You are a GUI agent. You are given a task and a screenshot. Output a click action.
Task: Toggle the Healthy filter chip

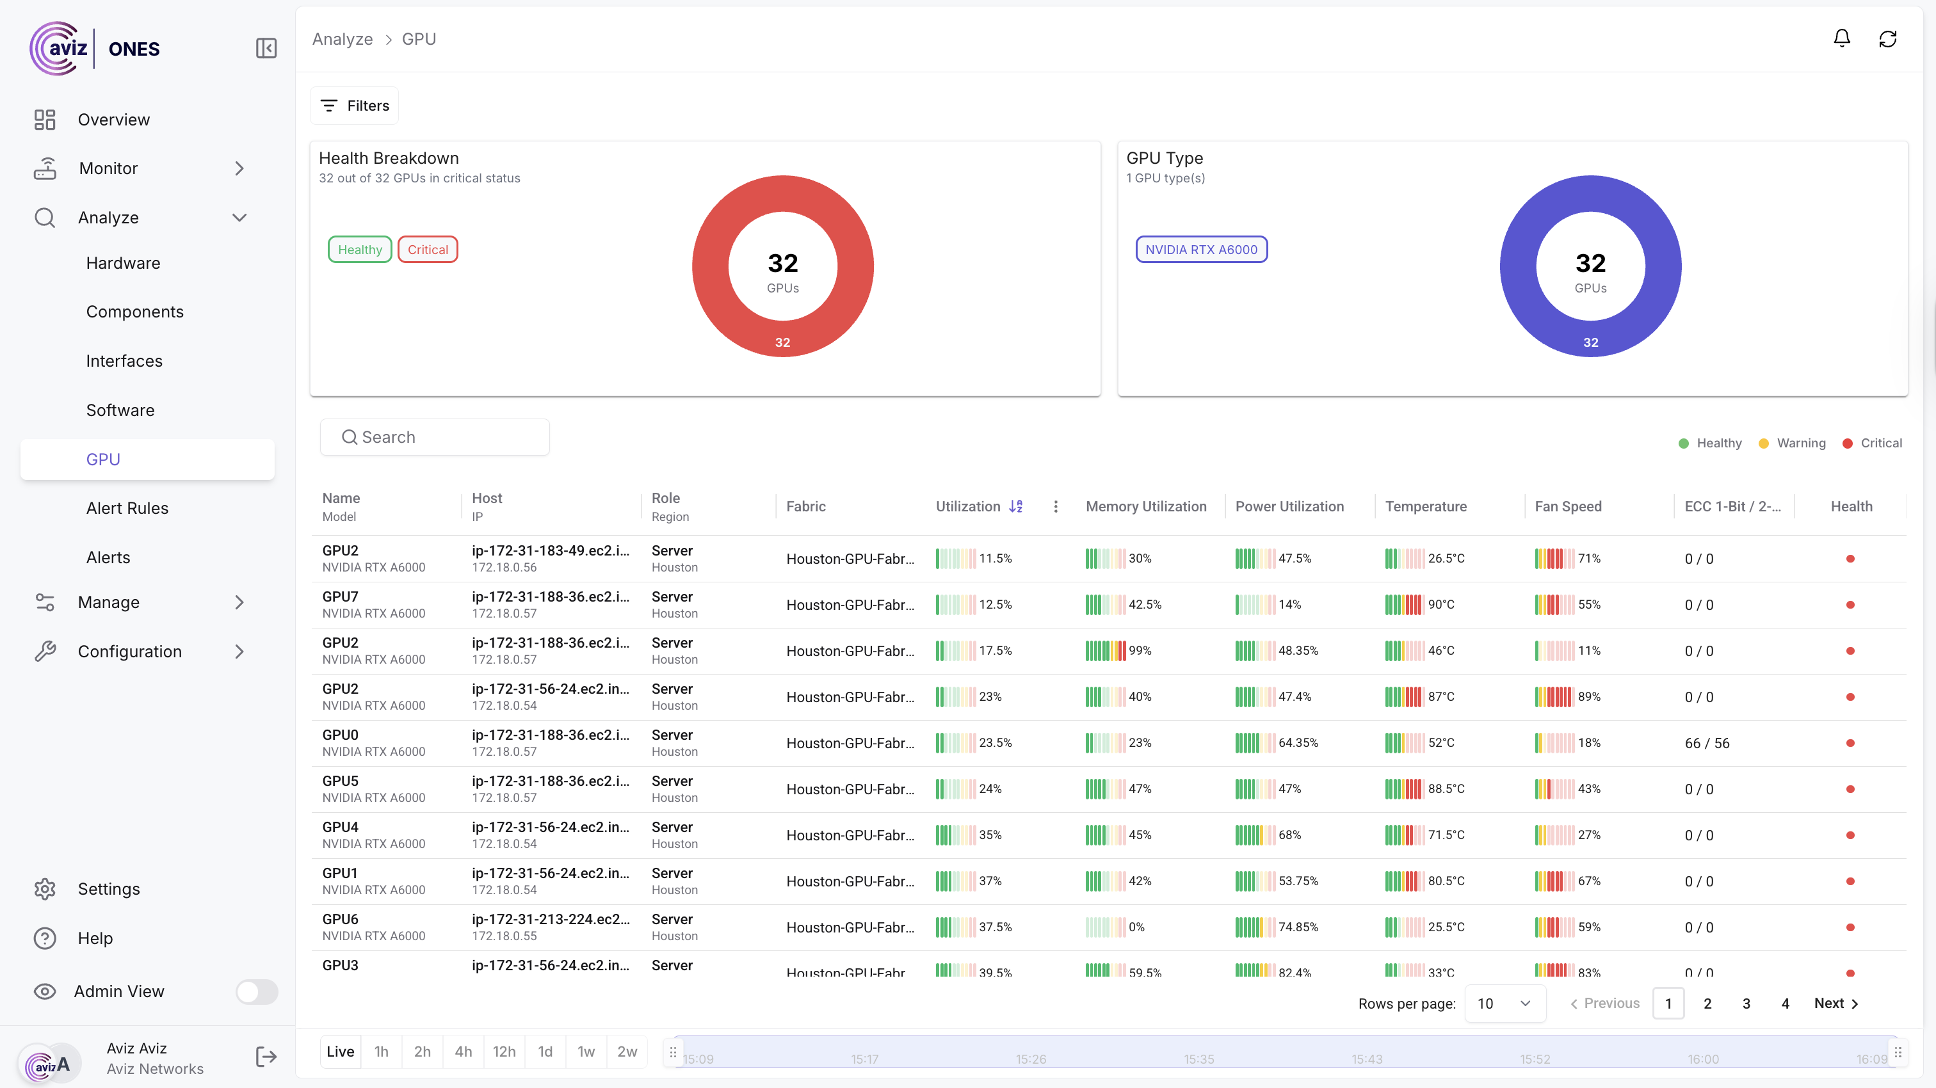click(359, 250)
